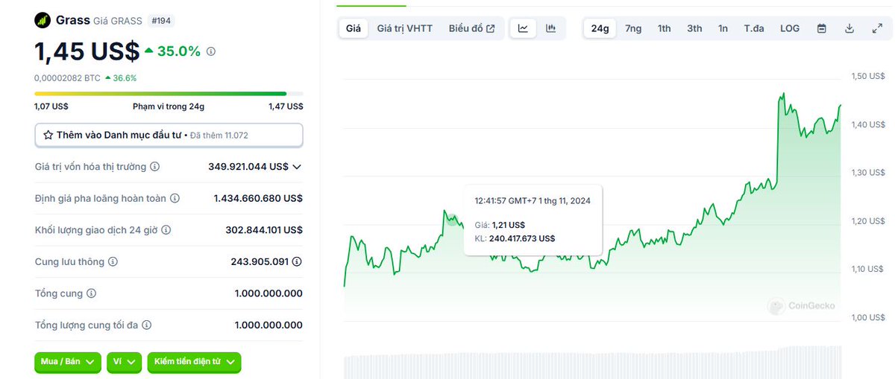Click the #194 rank badge
This screenshot has height=379, width=895.
click(161, 21)
